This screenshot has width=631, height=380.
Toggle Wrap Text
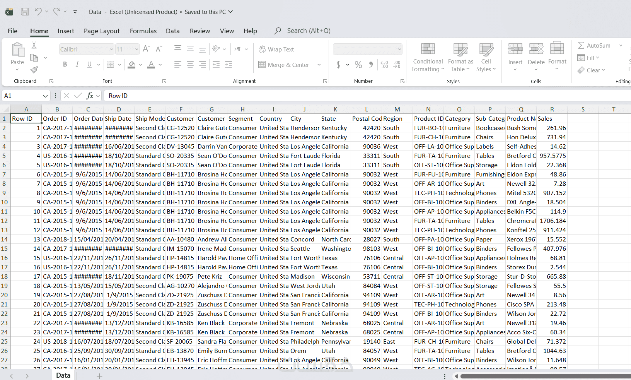pos(276,49)
